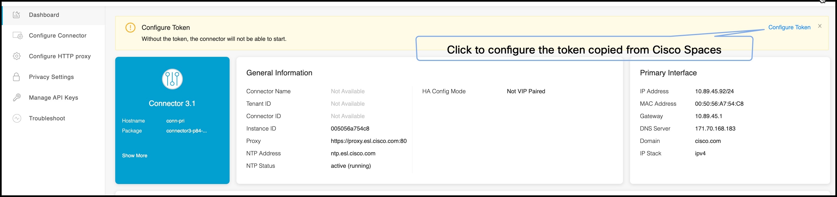Go to Configure Connector page
This screenshot has width=837, height=197.
tap(58, 36)
